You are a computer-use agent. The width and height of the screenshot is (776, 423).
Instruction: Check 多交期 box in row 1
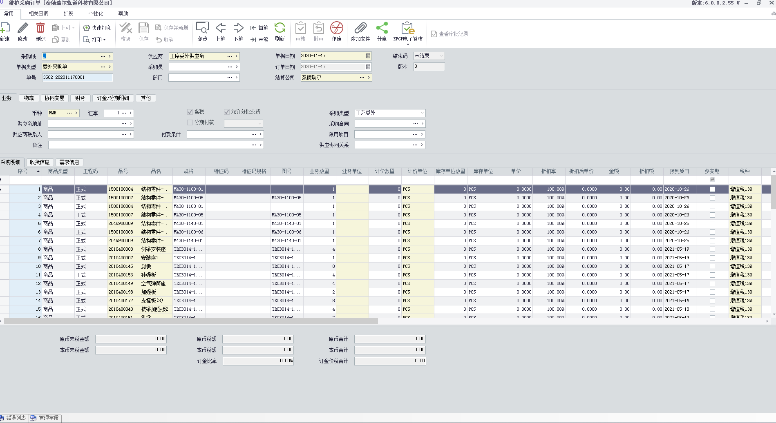[x=712, y=189]
